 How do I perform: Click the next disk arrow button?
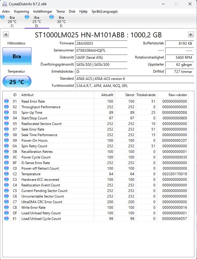click(191, 35)
